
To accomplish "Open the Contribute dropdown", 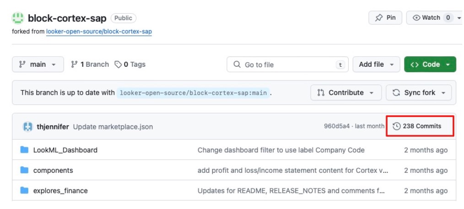I will click(346, 93).
